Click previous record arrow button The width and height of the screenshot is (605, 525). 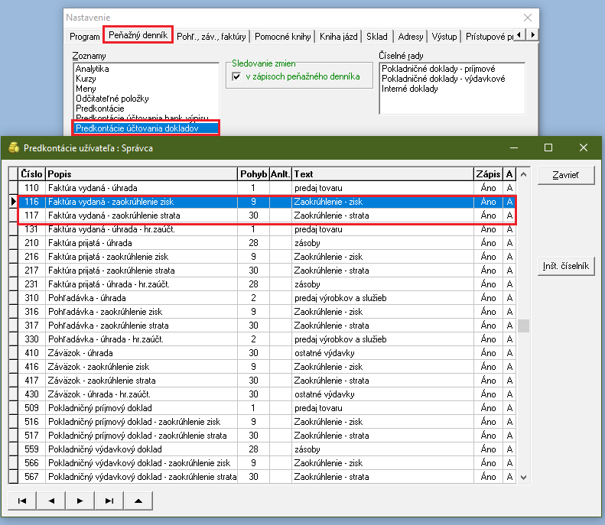51,501
